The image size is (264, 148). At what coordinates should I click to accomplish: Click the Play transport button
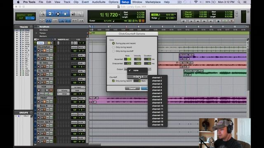[225, 21]
